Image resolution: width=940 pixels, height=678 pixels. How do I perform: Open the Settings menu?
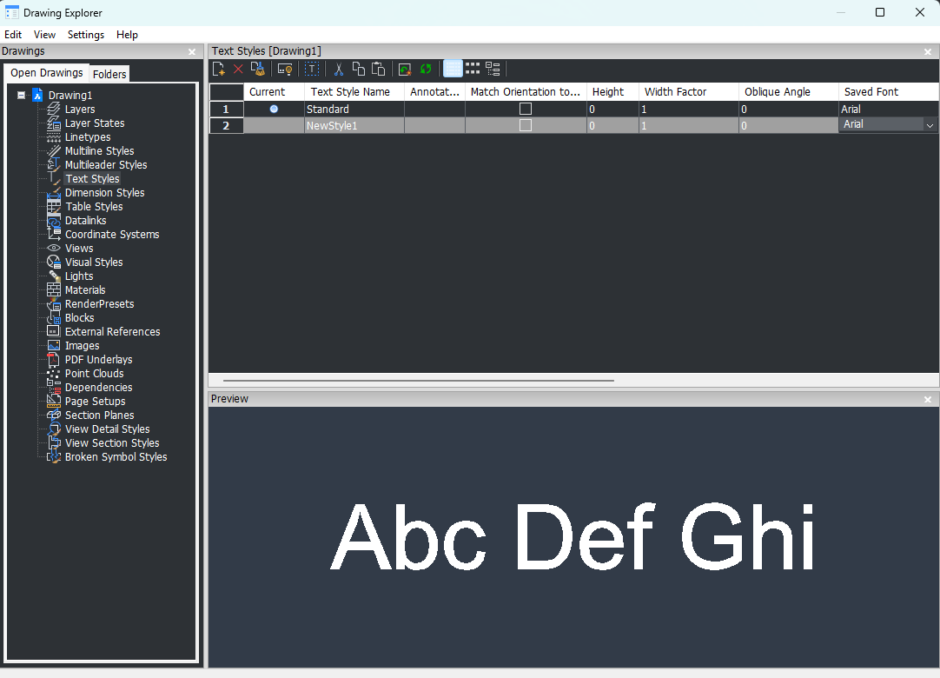point(86,35)
